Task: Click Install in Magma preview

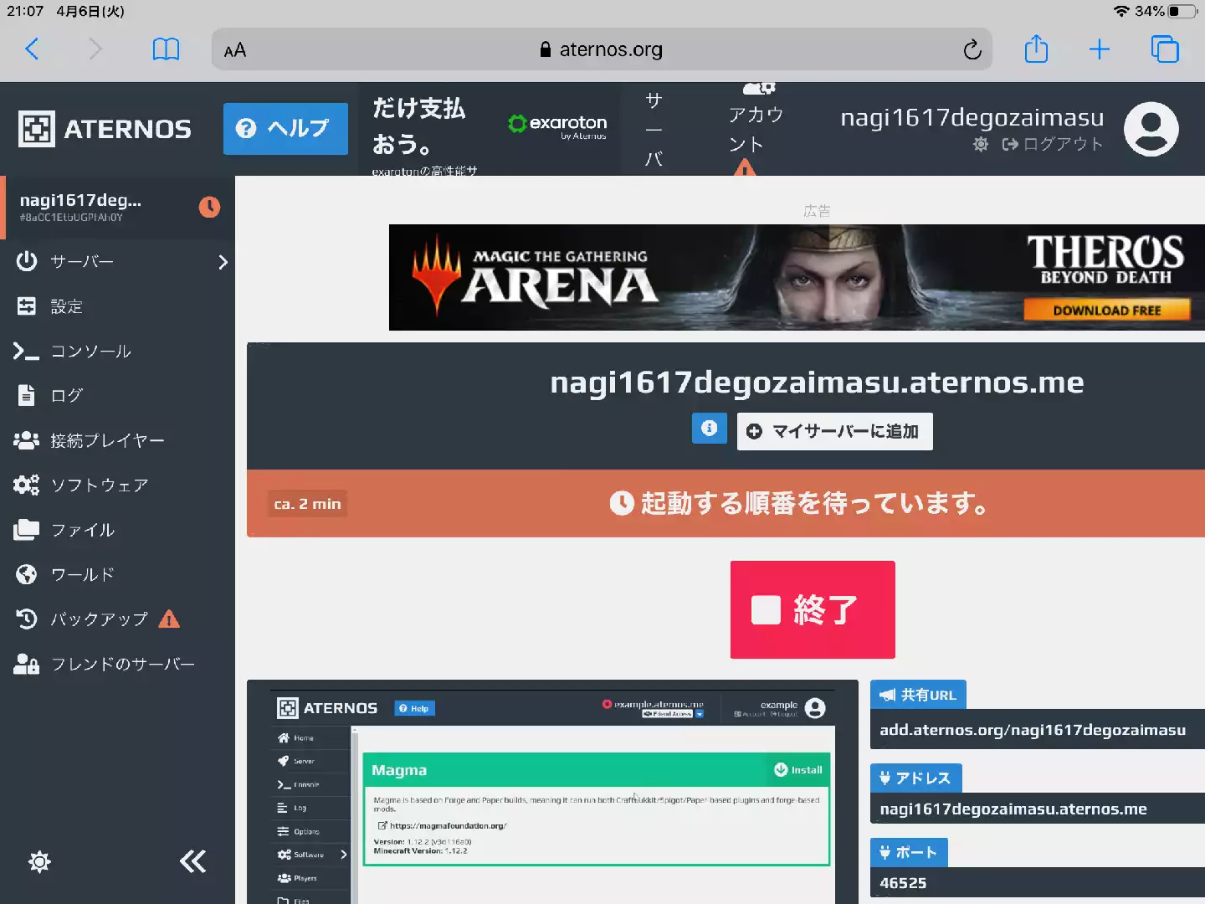Action: [x=798, y=770]
